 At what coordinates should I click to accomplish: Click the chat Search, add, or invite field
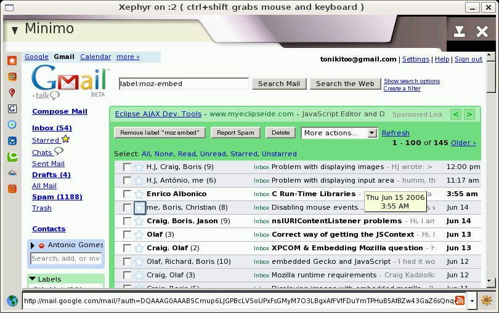(x=66, y=258)
